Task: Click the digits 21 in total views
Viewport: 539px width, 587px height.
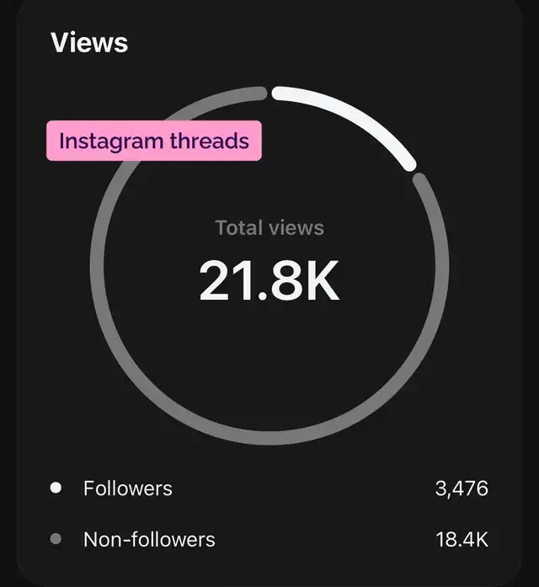Action: click(224, 281)
